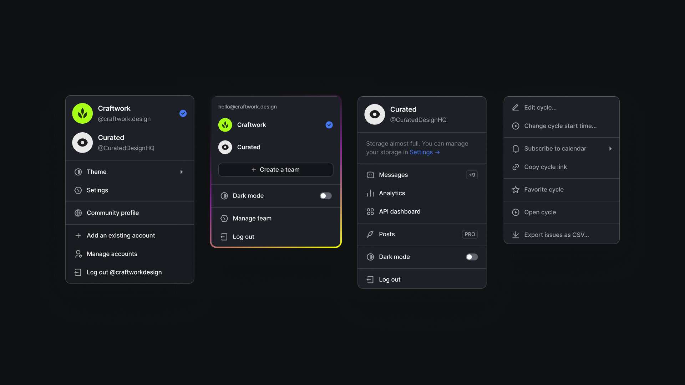Expand the Subscribe to calendar submenu arrow
The image size is (685, 385).
tap(610, 149)
